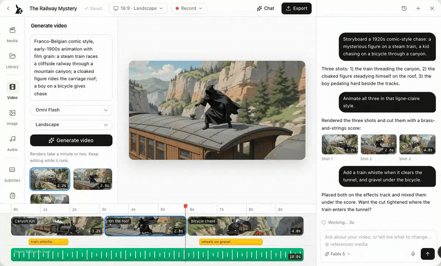Select the green Steam & Strings audio track
Image resolution: width=441 pixels, height=266 pixels.
point(157,255)
